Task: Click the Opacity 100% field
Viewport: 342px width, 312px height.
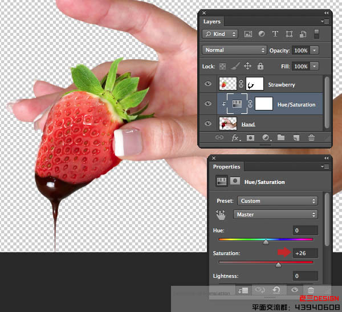Action: point(301,50)
